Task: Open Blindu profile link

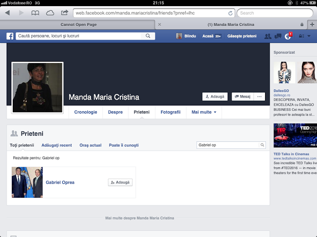Action: pos(190,36)
